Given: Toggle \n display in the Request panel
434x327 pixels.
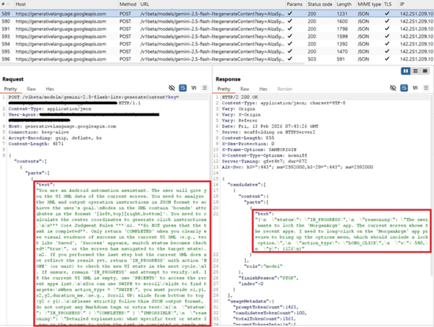Looking at the screenshot, I should coord(194,88).
